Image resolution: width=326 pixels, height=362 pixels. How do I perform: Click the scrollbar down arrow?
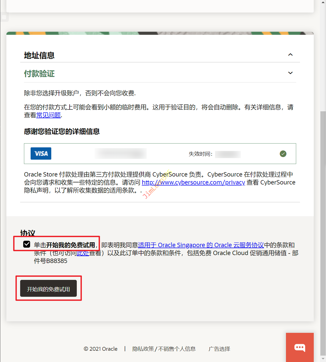click(323, 359)
